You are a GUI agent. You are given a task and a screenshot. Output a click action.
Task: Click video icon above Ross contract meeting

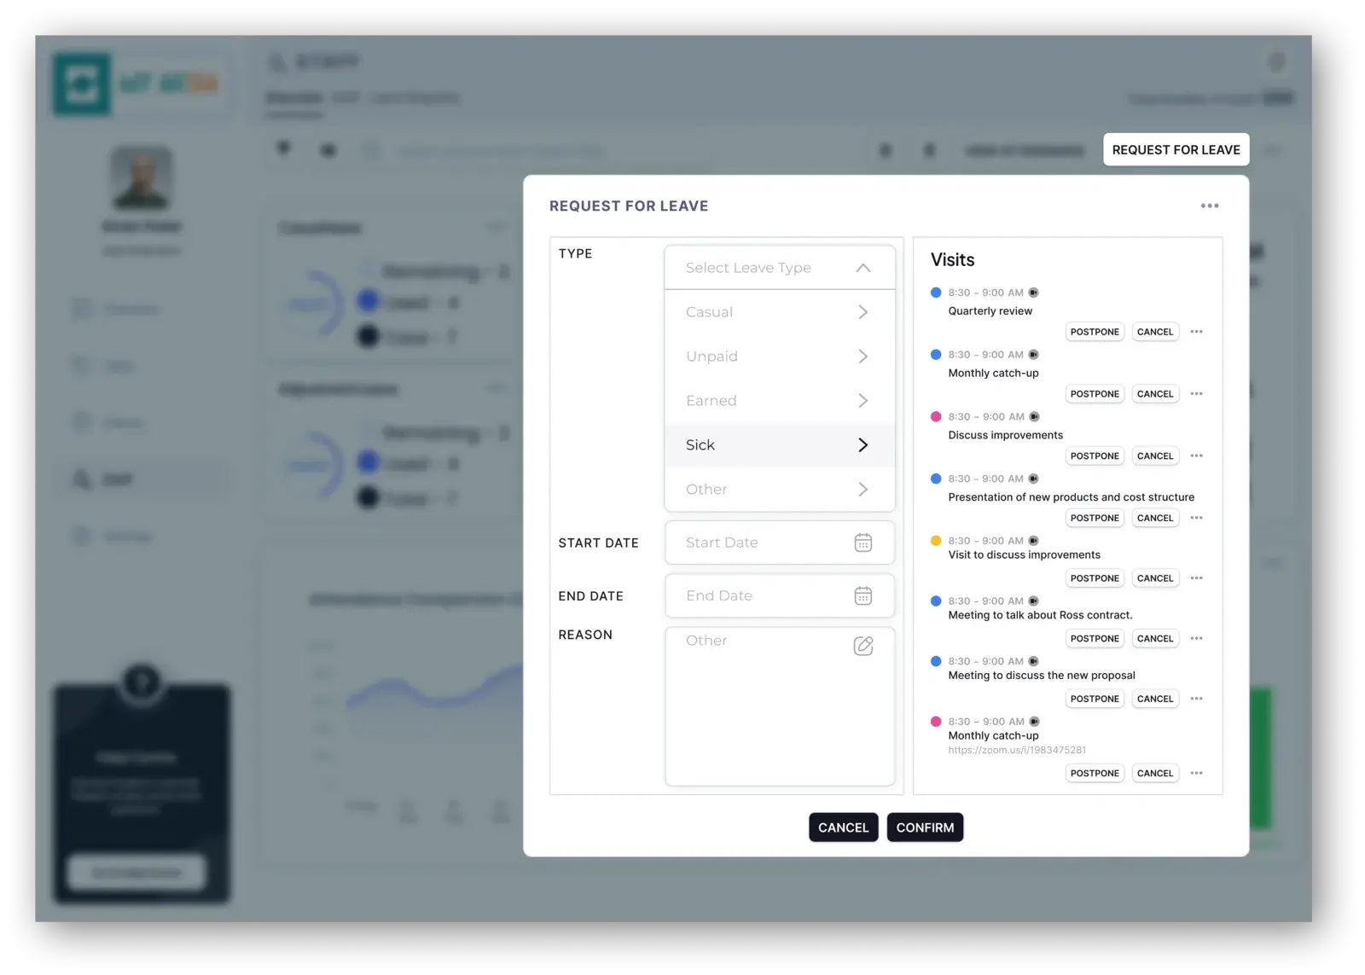pyautogui.click(x=1033, y=601)
